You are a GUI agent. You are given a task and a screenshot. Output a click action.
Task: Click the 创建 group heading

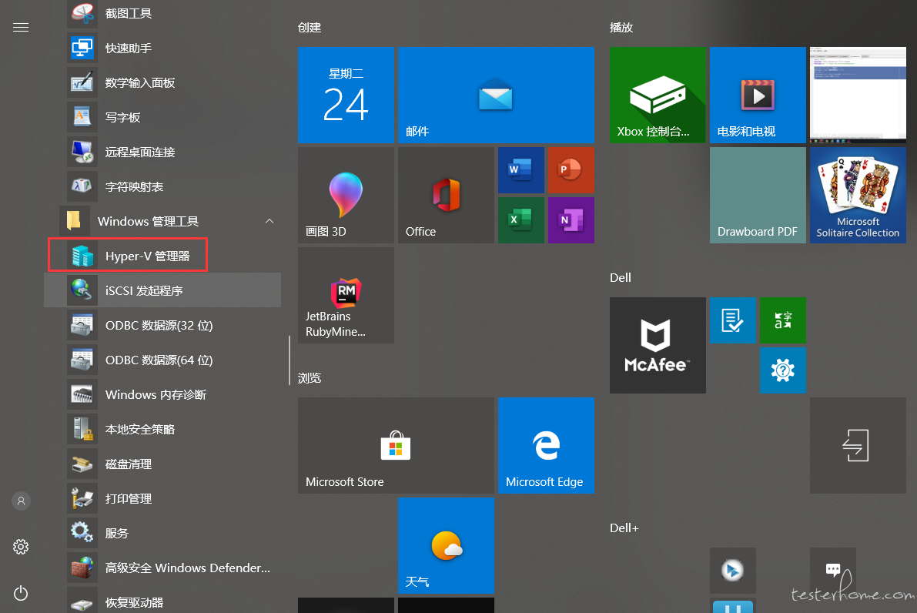tap(310, 28)
